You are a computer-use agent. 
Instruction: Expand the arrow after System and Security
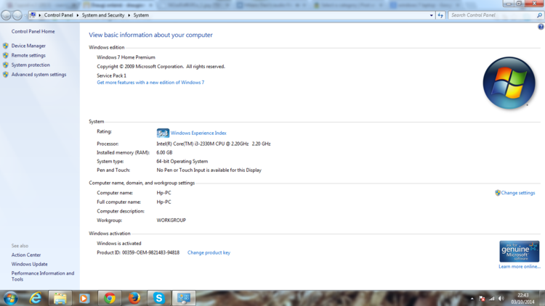129,15
